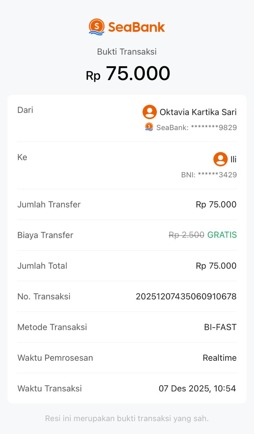This screenshot has height=434, width=254.
Task: Tap the recipient Ili's avatar icon
Action: tap(220, 159)
